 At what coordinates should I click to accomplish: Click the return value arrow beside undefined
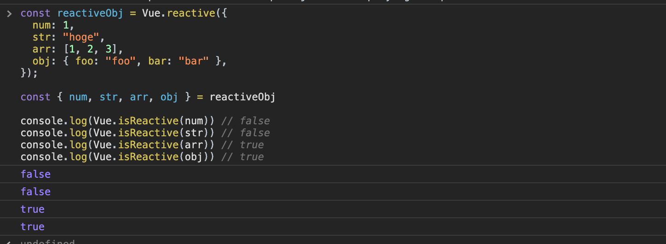(9, 242)
